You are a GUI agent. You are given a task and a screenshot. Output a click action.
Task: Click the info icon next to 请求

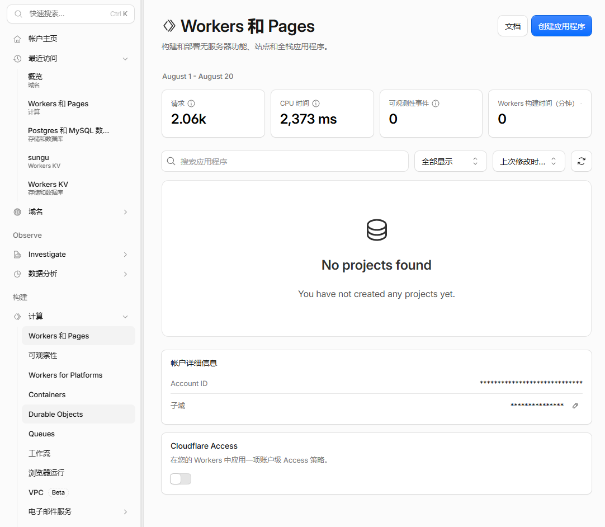point(191,103)
